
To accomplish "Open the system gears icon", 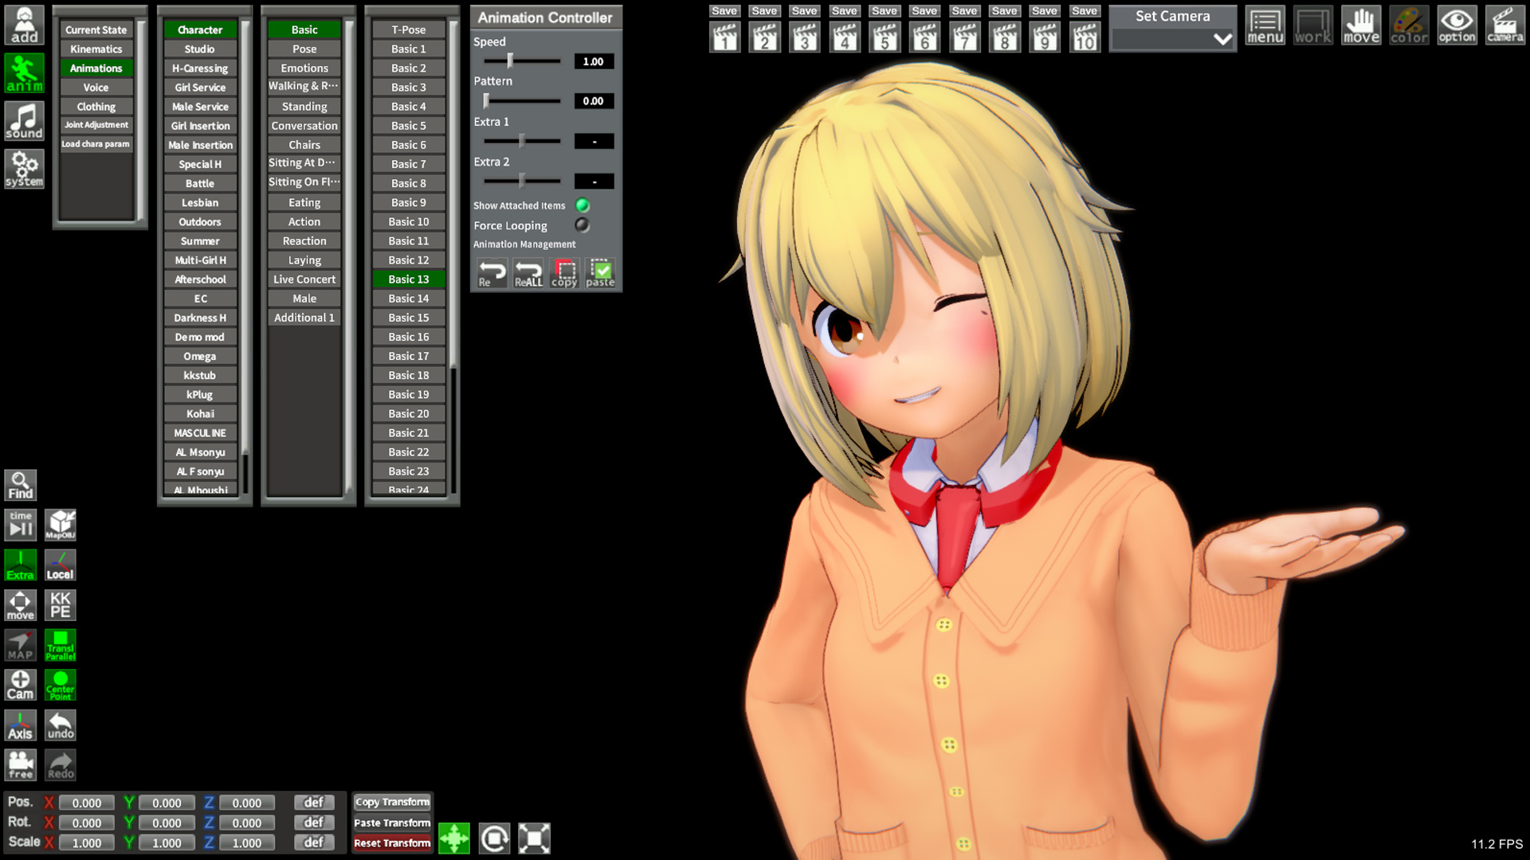I will [x=24, y=169].
